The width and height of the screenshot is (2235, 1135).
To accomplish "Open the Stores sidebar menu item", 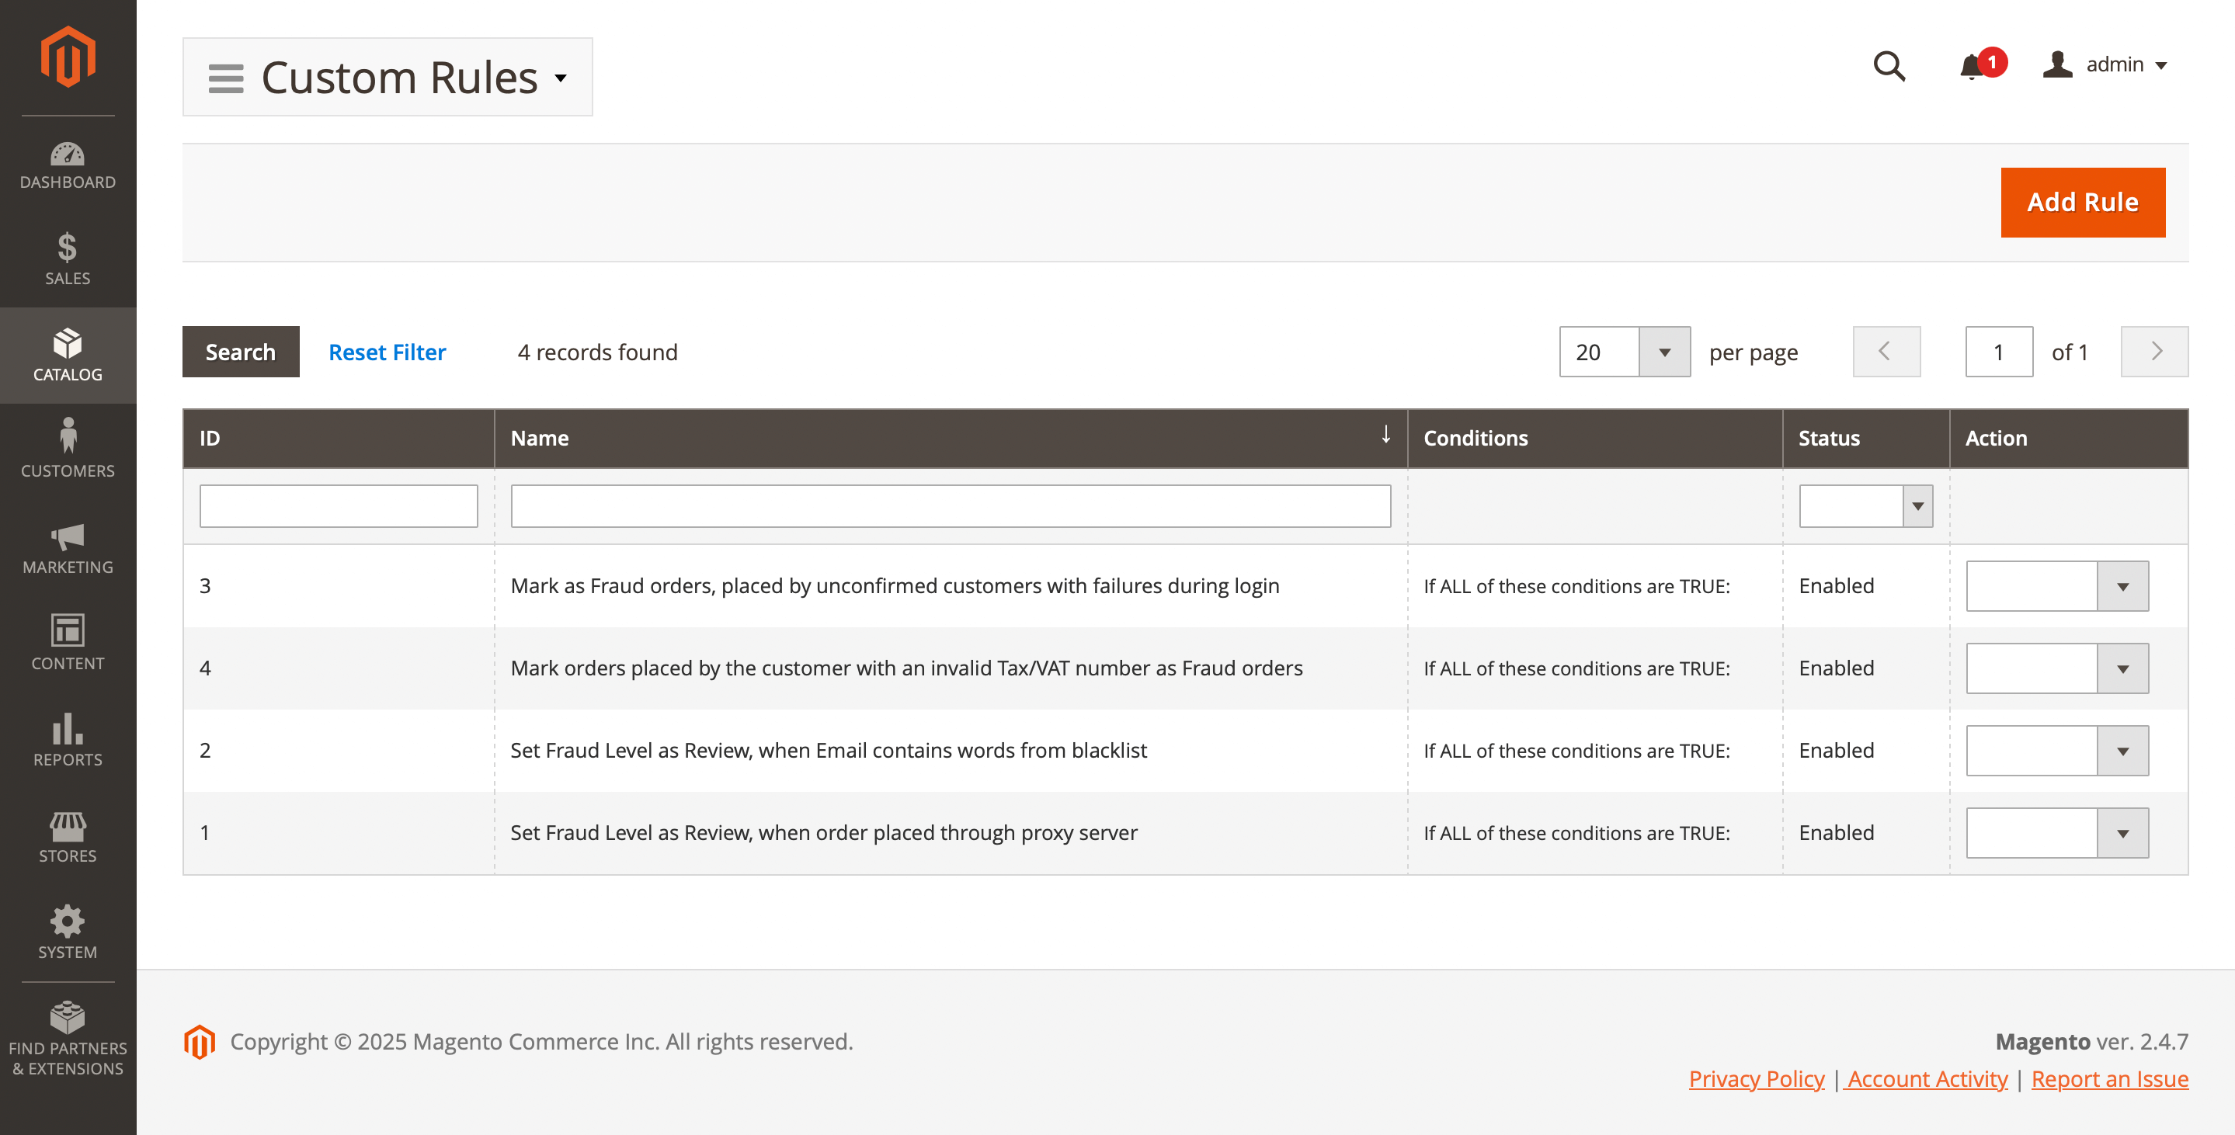I will tap(68, 837).
